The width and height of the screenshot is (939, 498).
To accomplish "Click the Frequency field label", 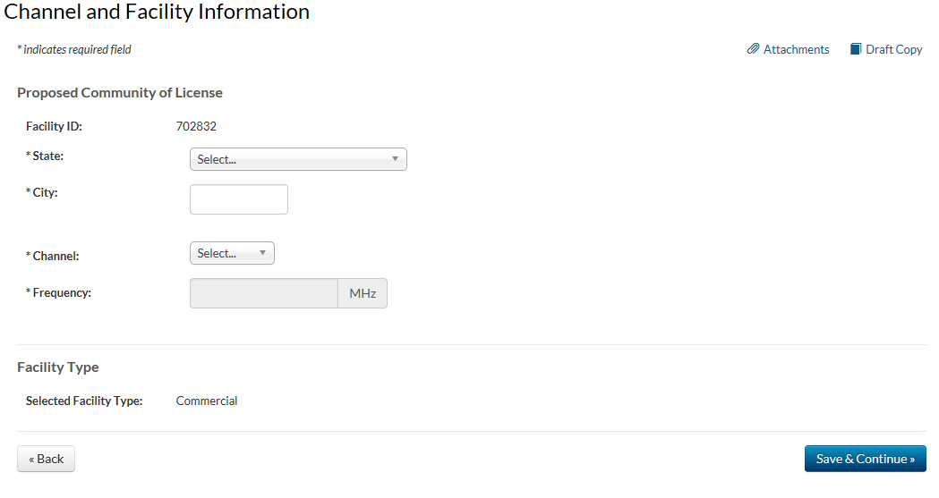I will (x=62, y=292).
